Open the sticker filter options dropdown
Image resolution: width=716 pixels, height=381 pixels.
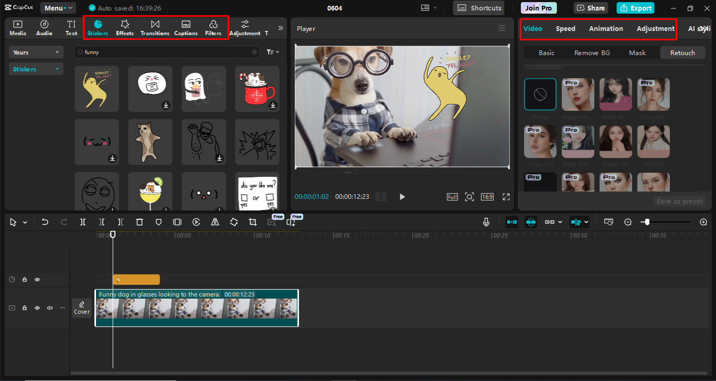pos(272,52)
